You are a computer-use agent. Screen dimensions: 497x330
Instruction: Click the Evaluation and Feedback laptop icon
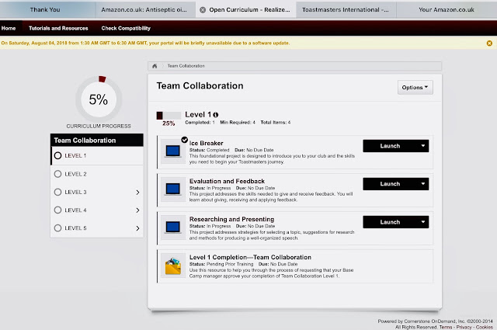172,189
